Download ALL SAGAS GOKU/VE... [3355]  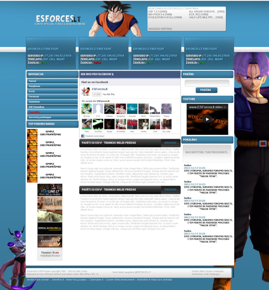pyautogui.click(x=207, y=12)
